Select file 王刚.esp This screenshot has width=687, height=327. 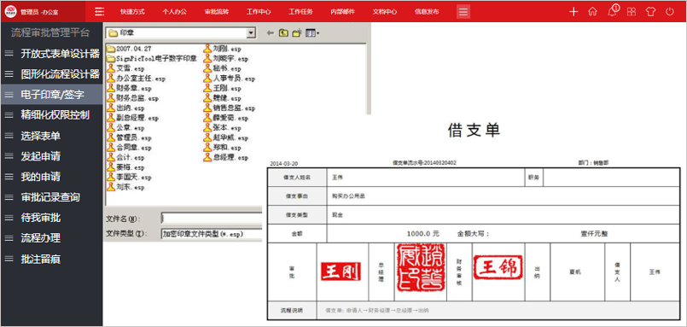(x=222, y=88)
